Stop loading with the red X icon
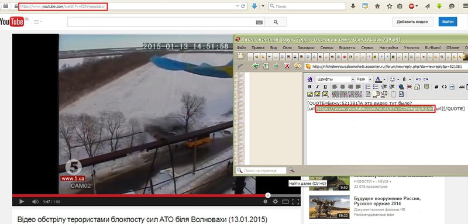Viewport: 468px width, 224px height. tap(287, 66)
